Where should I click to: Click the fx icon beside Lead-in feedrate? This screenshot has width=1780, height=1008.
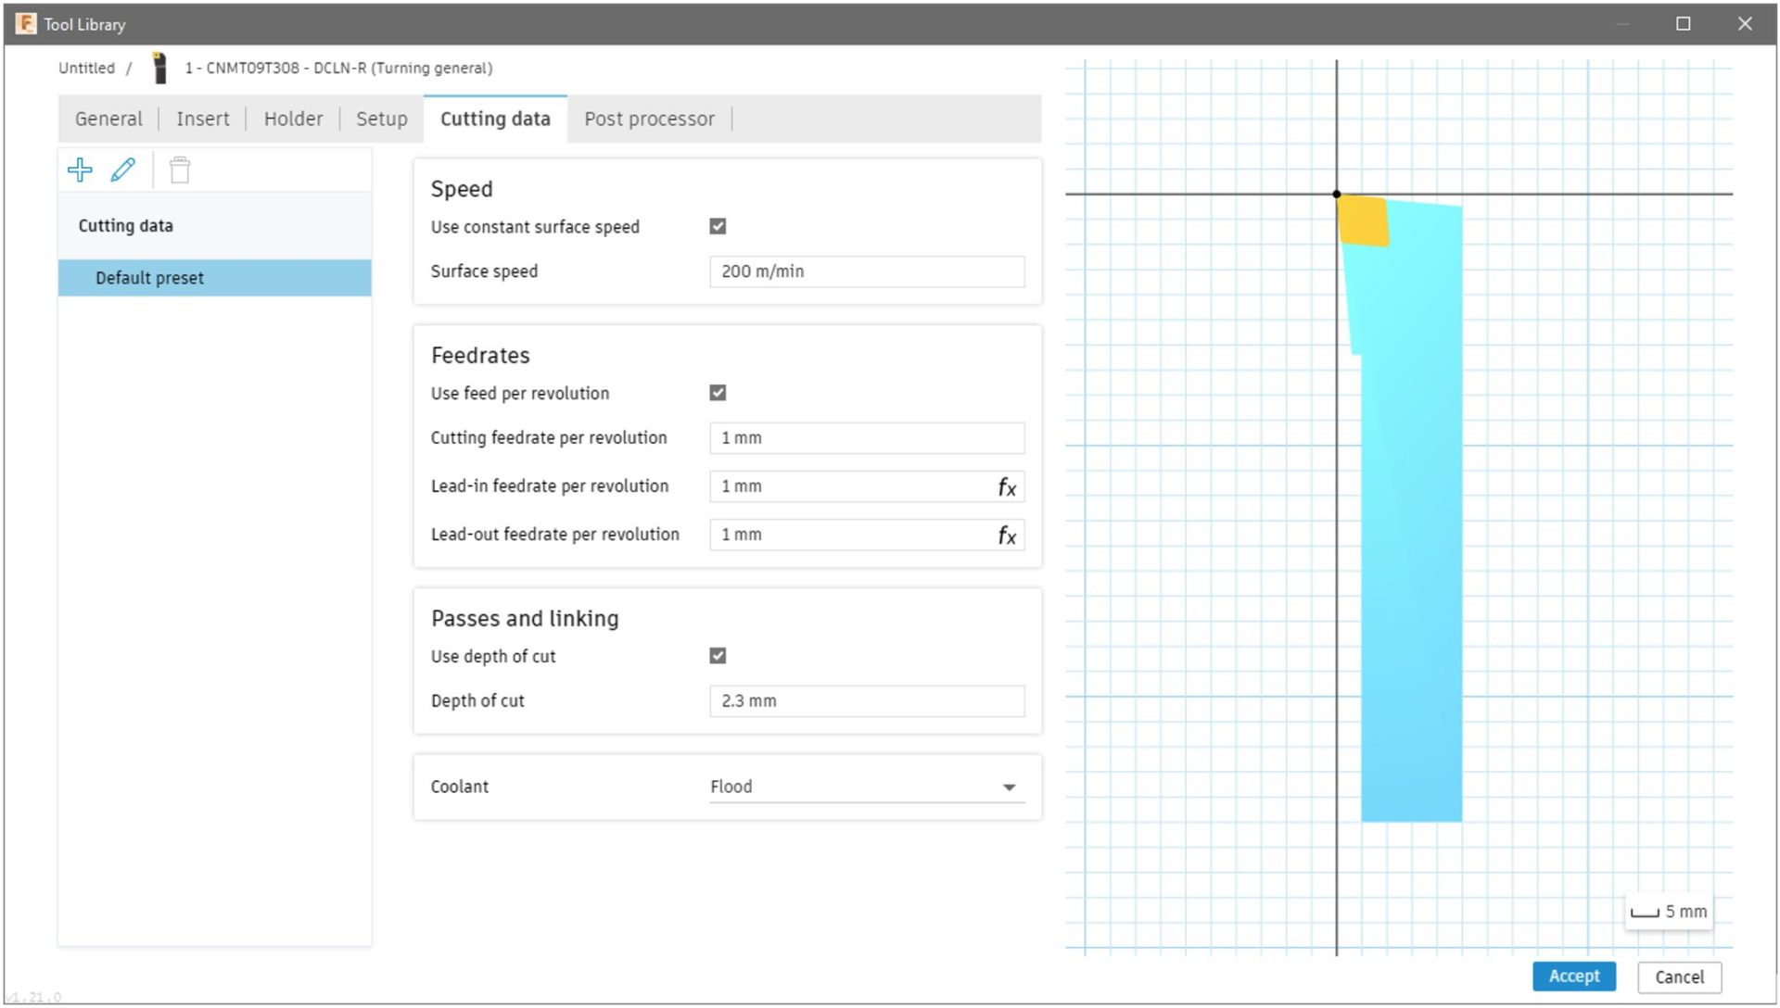1006,487
